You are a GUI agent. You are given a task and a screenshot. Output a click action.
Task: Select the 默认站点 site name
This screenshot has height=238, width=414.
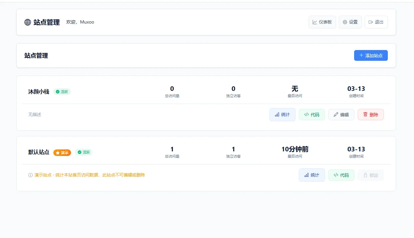coord(39,152)
